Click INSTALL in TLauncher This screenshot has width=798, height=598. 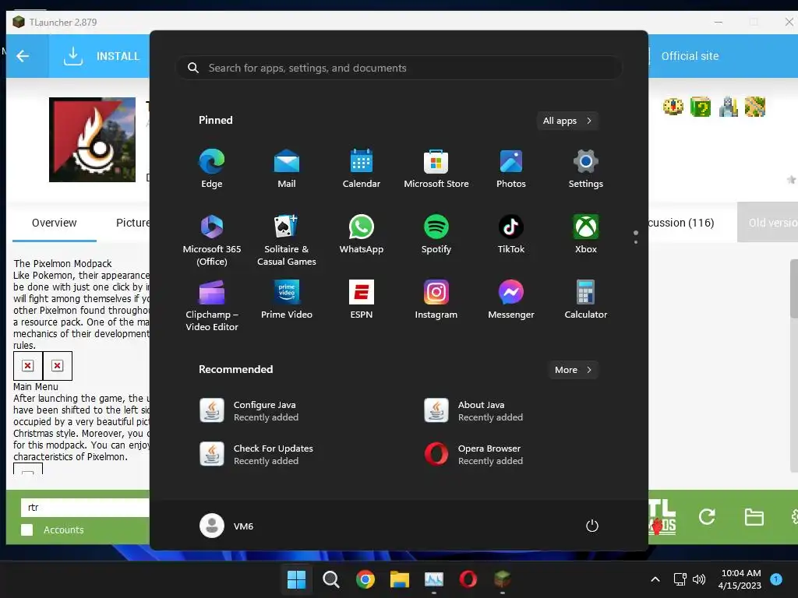[x=102, y=56]
